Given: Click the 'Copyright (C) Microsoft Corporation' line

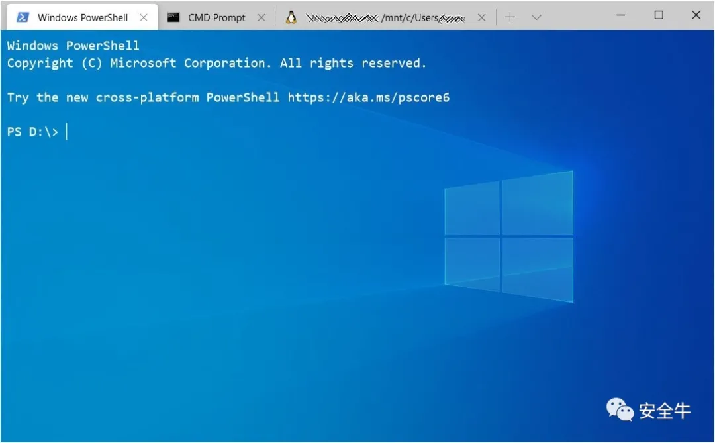Looking at the screenshot, I should pyautogui.click(x=216, y=63).
